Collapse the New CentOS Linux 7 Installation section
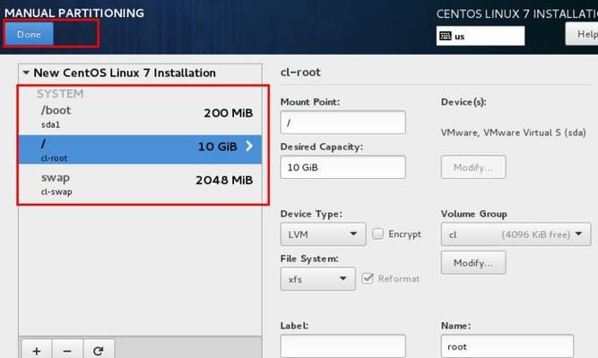598x358 pixels. click(26, 73)
